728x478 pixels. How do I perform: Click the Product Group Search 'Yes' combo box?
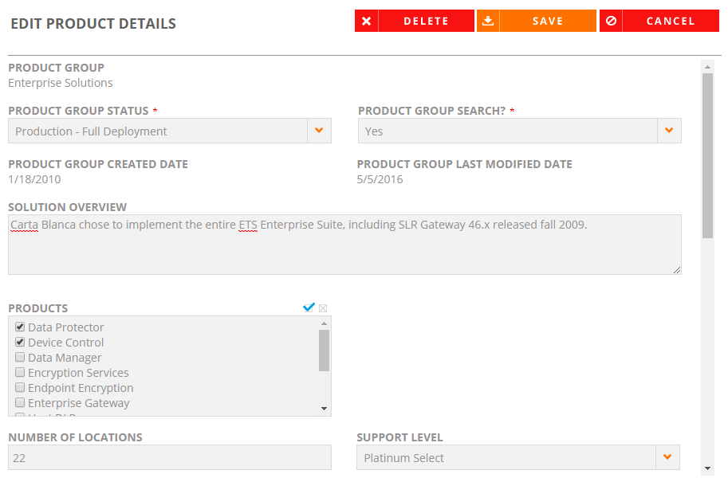coord(520,131)
